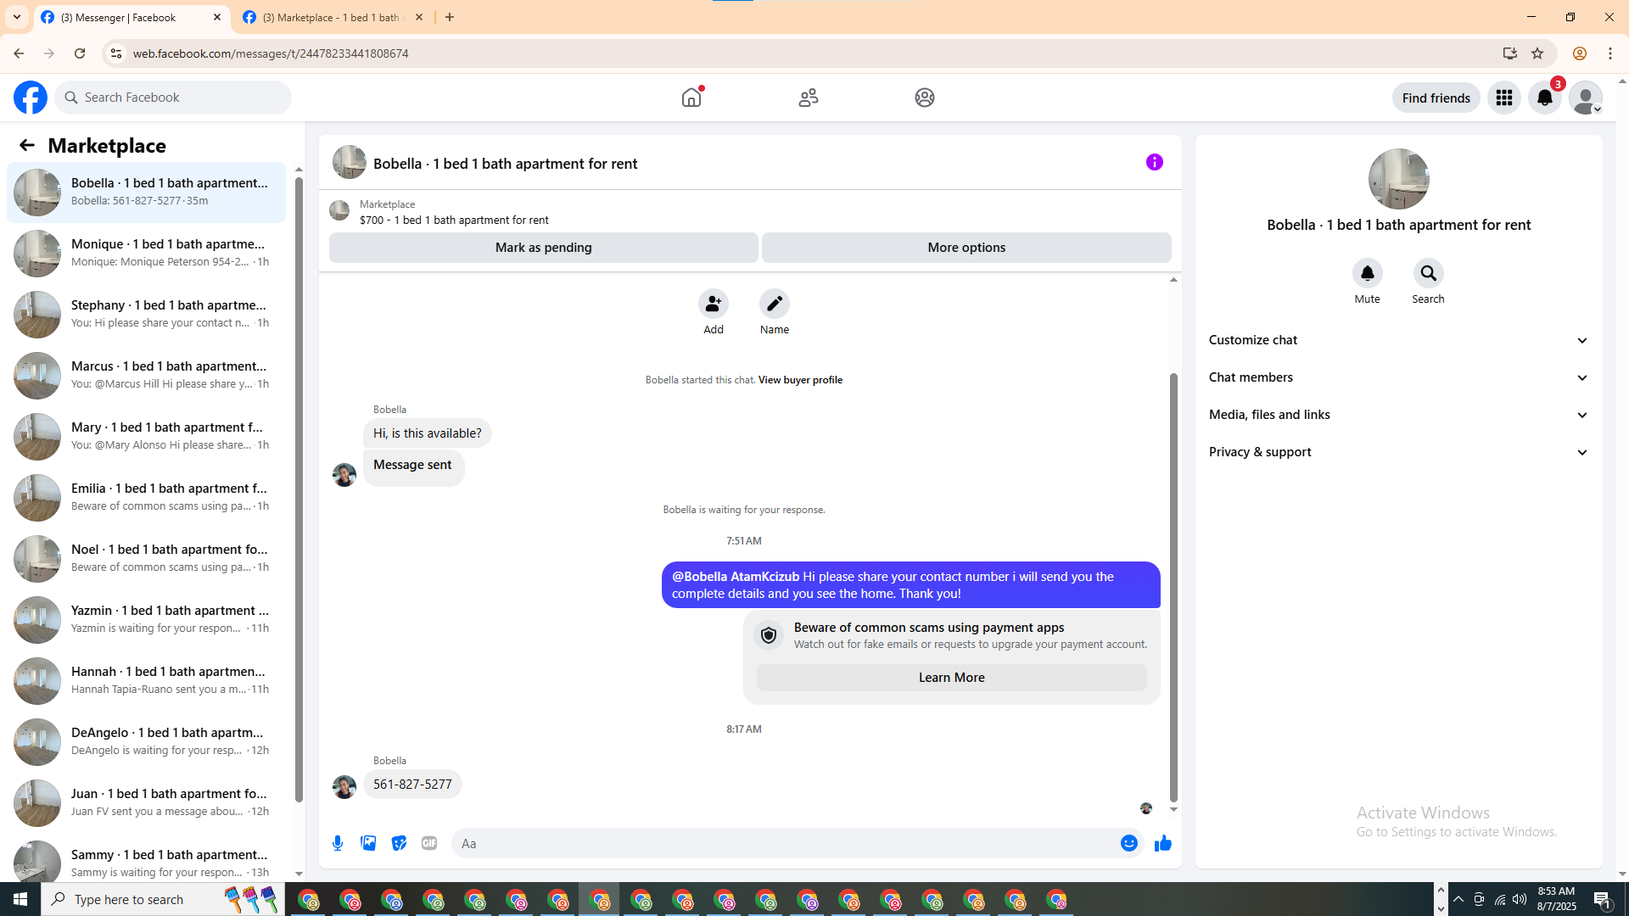Open DeAngelo's apartment conversation
The image size is (1629, 916).
(146, 741)
